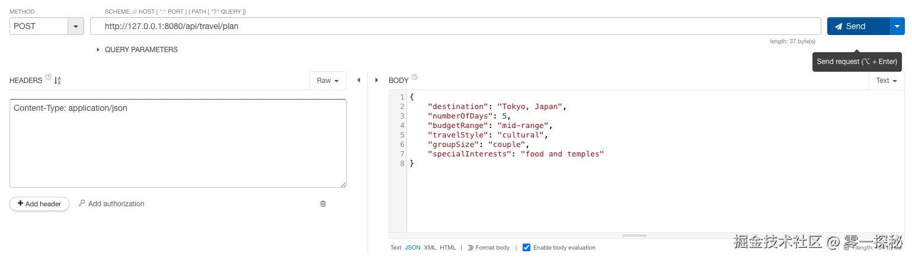912x259 pixels.
Task: Click the body help question-mark icon
Action: click(x=415, y=77)
